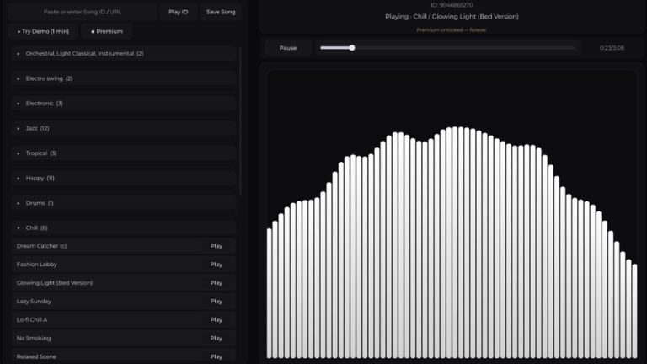Image resolution: width=647 pixels, height=364 pixels.
Task: Open the Premium star button
Action: pos(106,31)
